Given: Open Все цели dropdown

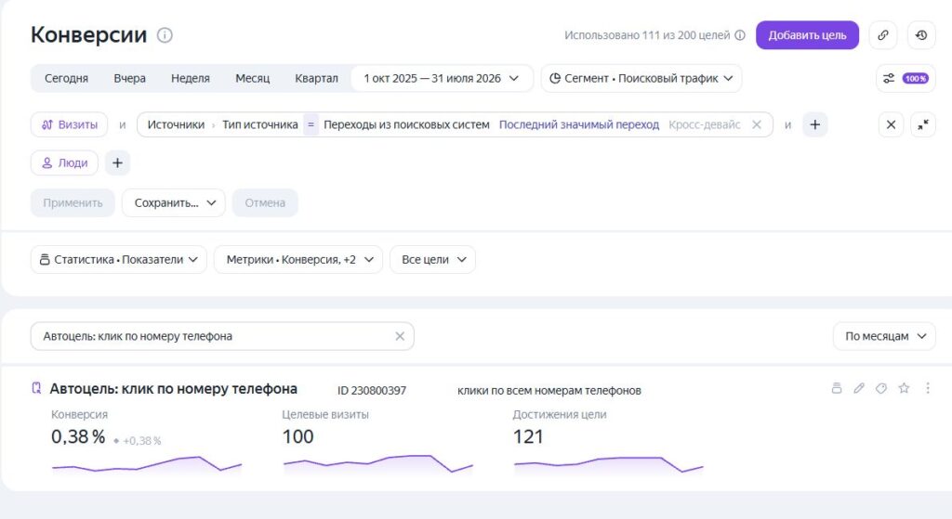Looking at the screenshot, I should click(433, 260).
